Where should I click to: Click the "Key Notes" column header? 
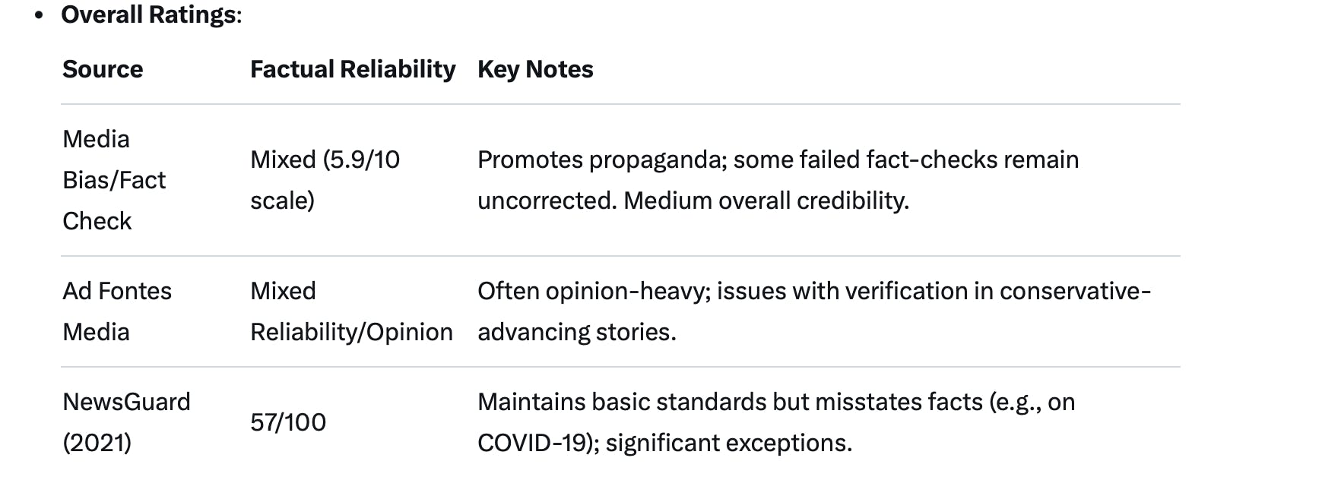[535, 69]
